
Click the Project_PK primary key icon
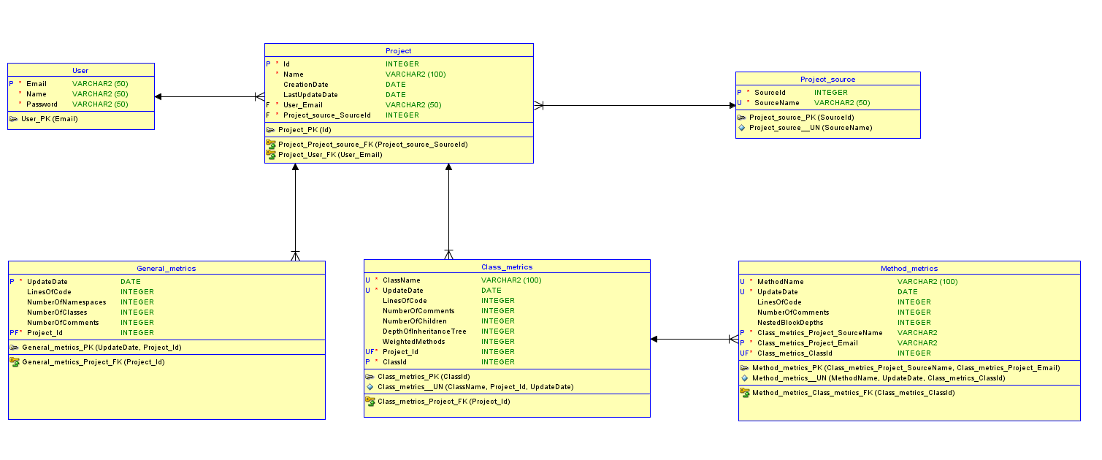(x=269, y=130)
